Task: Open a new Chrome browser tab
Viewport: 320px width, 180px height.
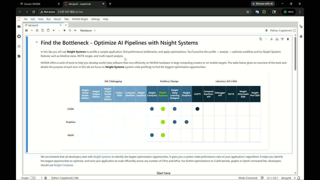Action: click(110, 4)
